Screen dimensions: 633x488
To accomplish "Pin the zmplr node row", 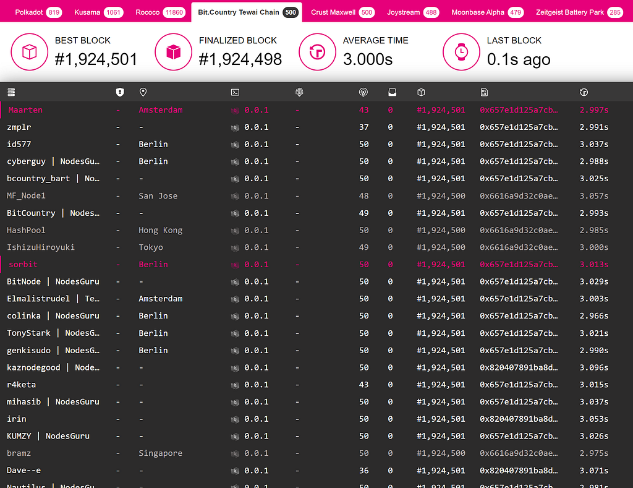I will [x=316, y=127].
